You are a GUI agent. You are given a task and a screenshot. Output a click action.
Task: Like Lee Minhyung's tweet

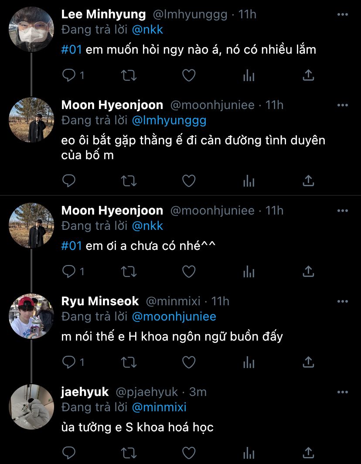click(188, 75)
